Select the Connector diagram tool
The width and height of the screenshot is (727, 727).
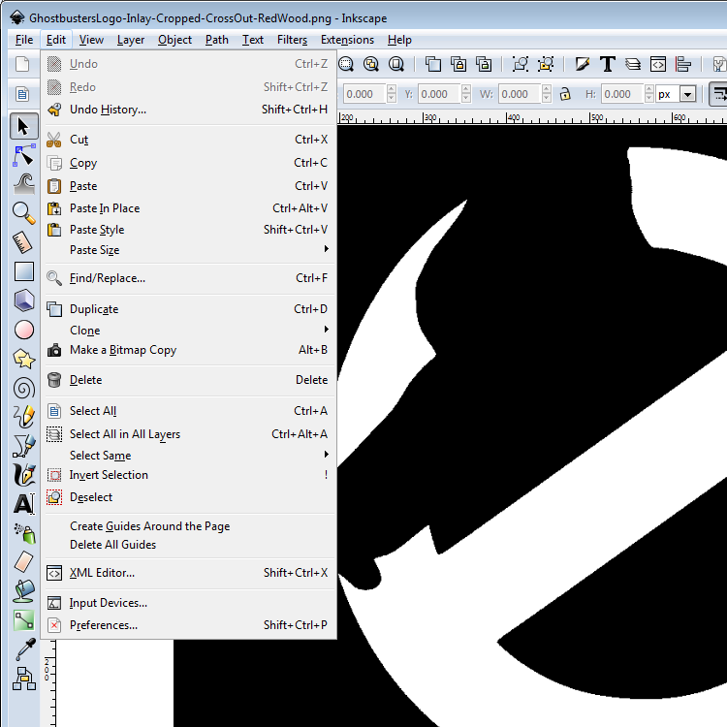tap(23, 679)
